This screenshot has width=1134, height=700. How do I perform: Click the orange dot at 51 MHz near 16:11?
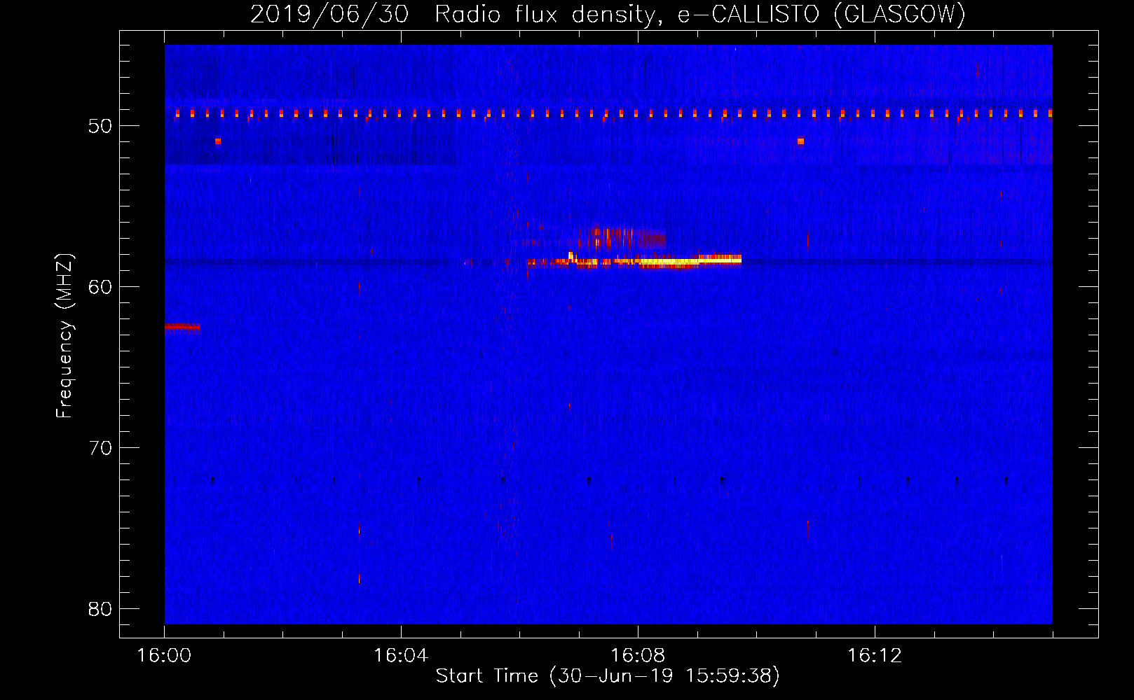pos(800,141)
